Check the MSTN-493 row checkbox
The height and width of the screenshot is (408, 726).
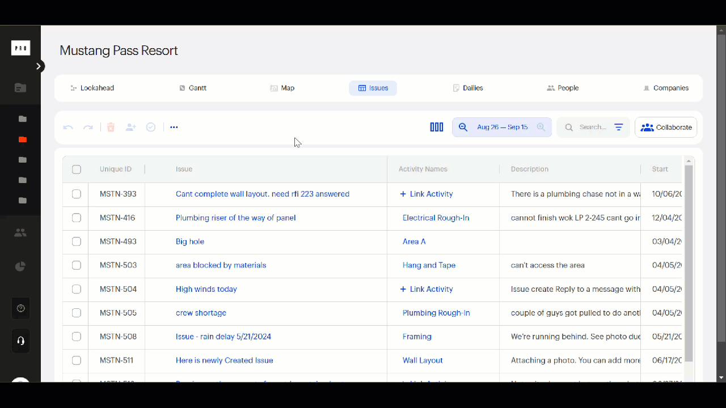click(77, 242)
